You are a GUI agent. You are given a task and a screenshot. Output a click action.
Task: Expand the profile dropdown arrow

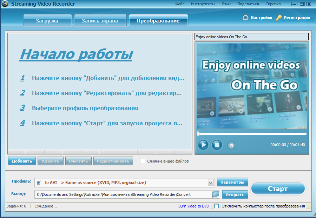[x=210, y=183]
